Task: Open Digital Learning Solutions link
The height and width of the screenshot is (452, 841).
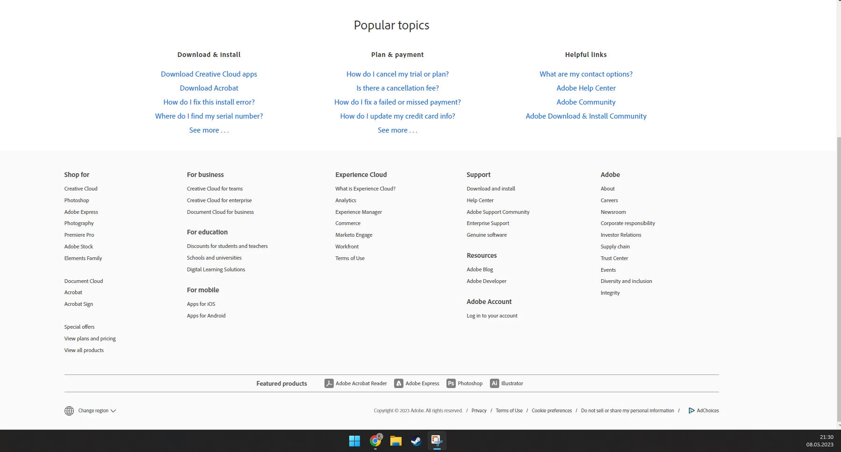Action: click(x=216, y=269)
